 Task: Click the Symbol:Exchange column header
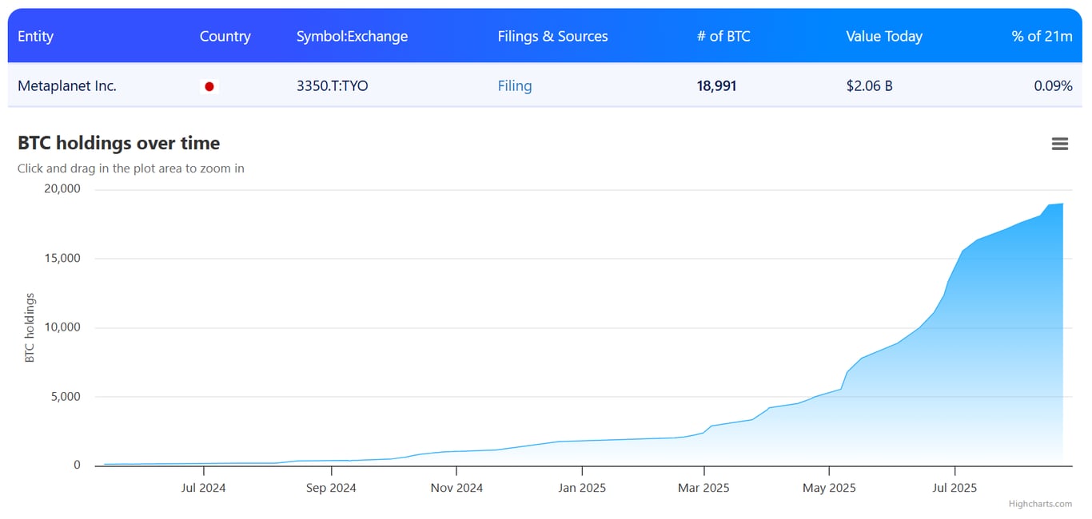pos(352,36)
